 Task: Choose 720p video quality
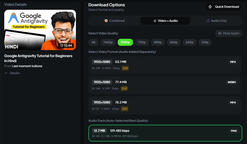pyautogui.click(x=142, y=42)
